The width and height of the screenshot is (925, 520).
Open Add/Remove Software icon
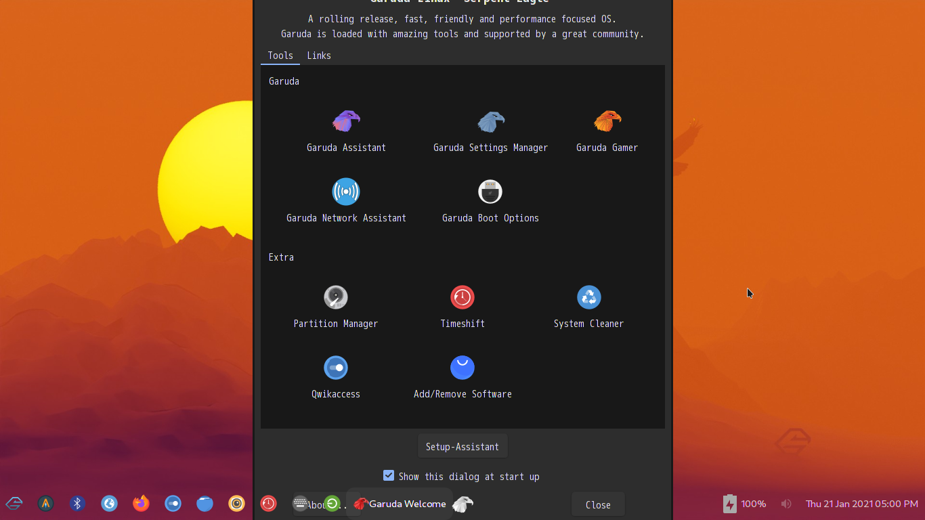click(x=462, y=368)
